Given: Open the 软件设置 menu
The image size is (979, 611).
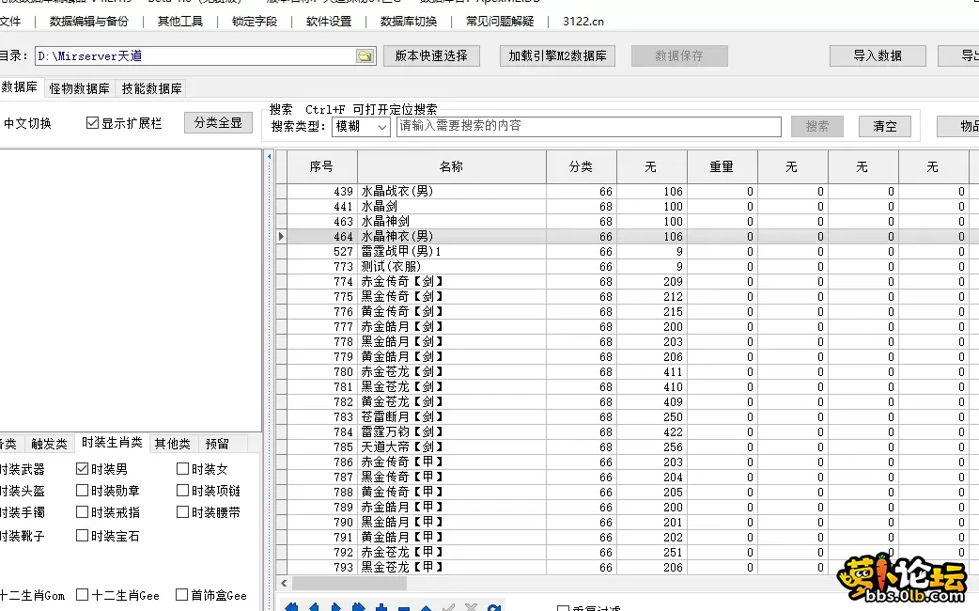Looking at the screenshot, I should click(329, 22).
